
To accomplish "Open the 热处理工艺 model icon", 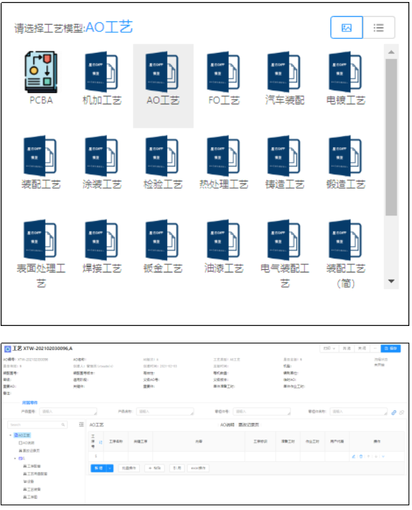I will [x=223, y=156].
